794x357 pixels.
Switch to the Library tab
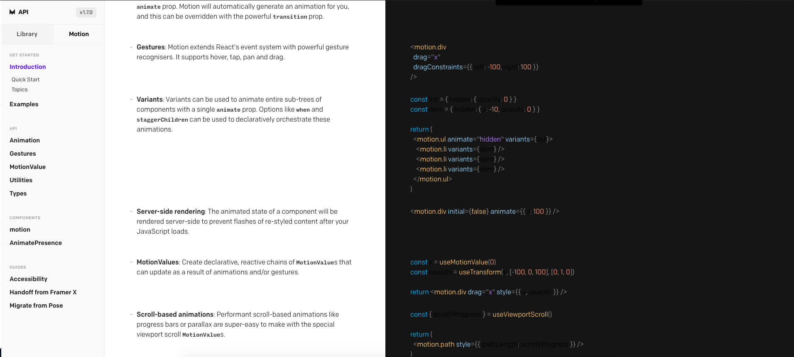pos(27,34)
